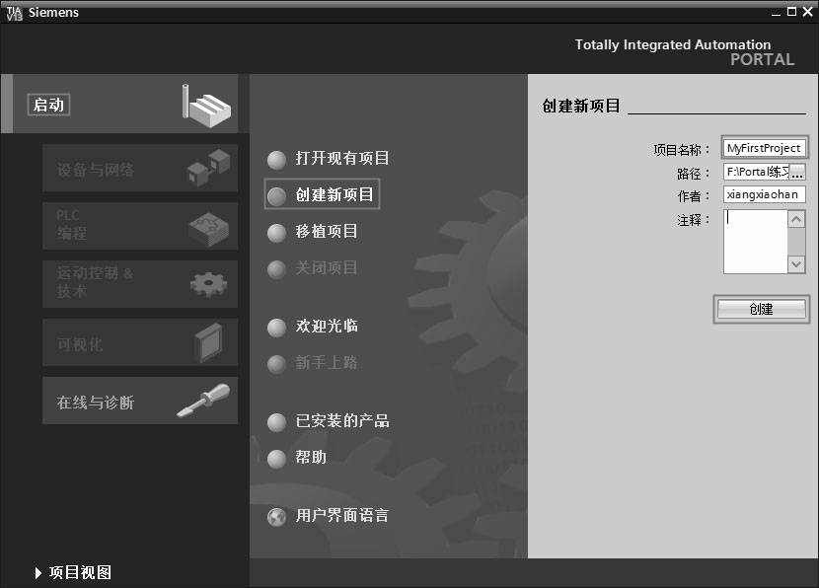The image size is (819, 588).
Task: Click the screwdriver icon for 在线与诊断
Action: click(203, 401)
